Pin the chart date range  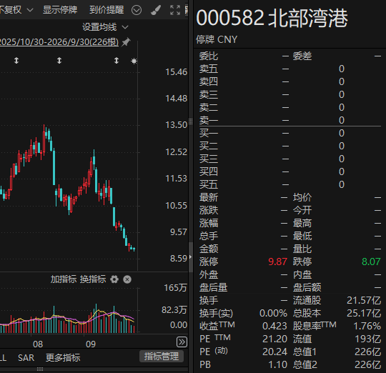(x=126, y=42)
